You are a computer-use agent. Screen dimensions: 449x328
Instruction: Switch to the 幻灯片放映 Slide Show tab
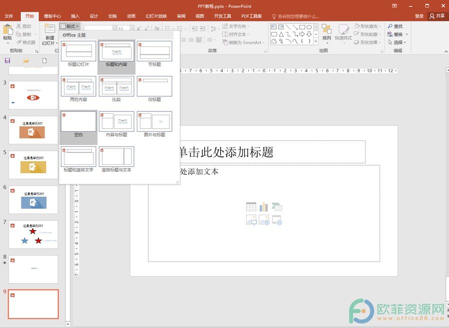156,16
